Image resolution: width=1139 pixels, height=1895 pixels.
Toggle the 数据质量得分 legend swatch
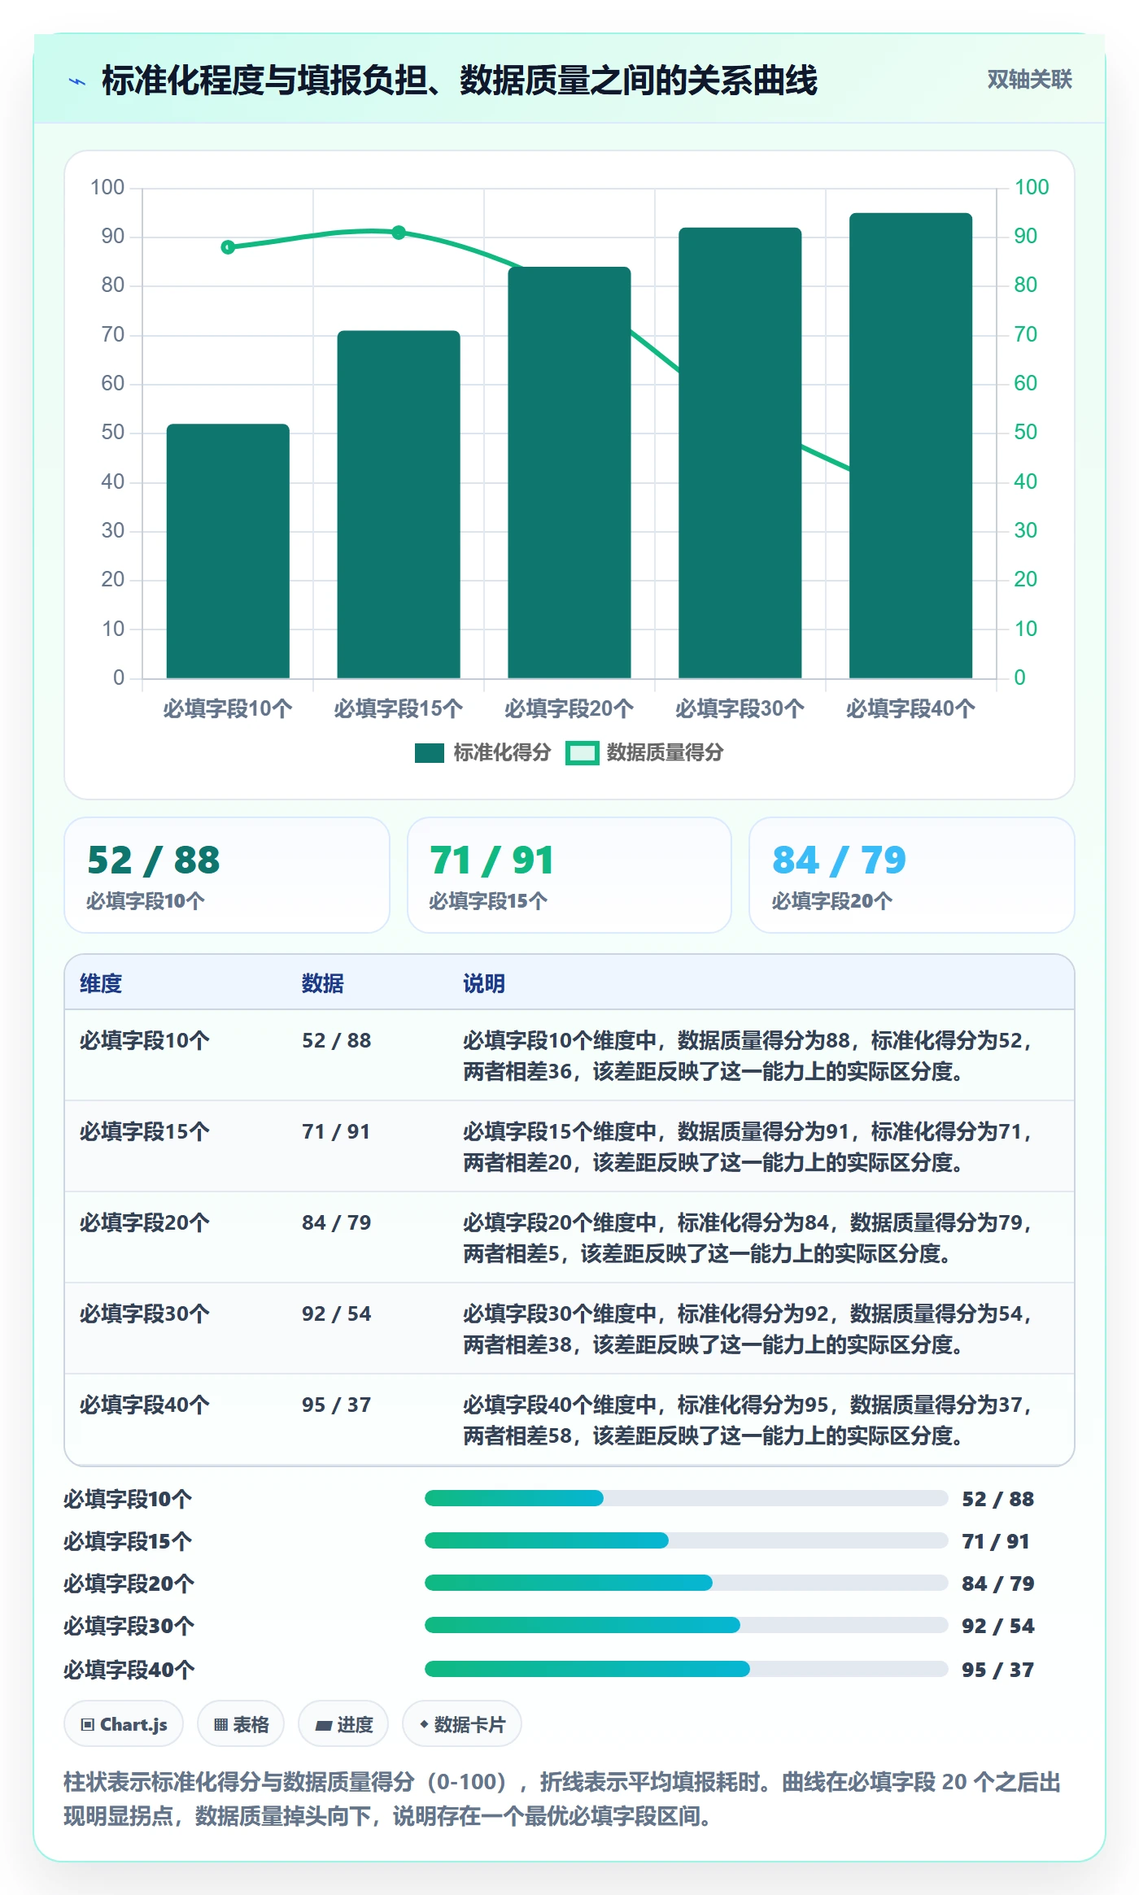[583, 752]
